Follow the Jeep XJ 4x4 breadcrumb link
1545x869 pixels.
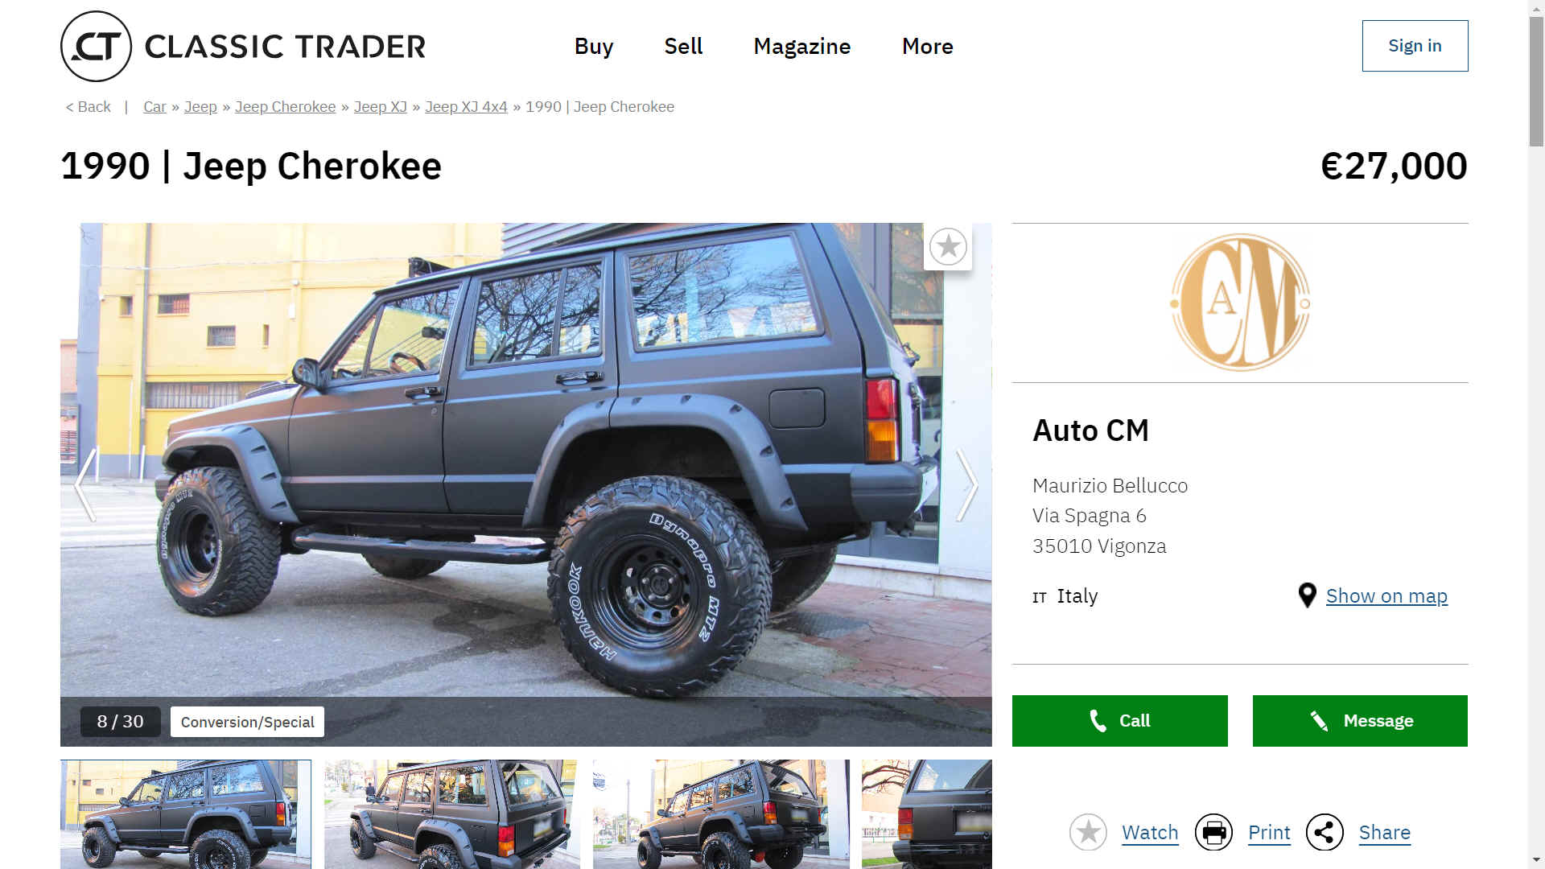[x=466, y=107]
